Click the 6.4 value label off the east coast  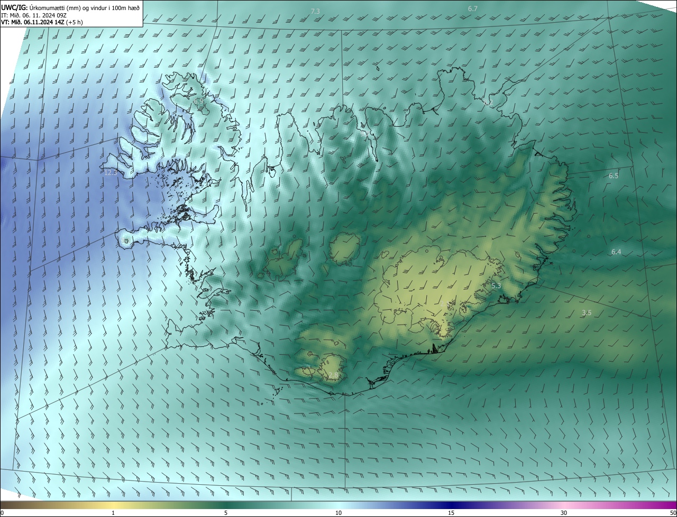[x=616, y=252]
